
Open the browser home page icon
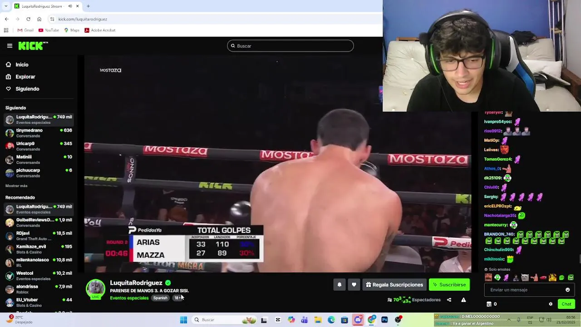point(39,19)
